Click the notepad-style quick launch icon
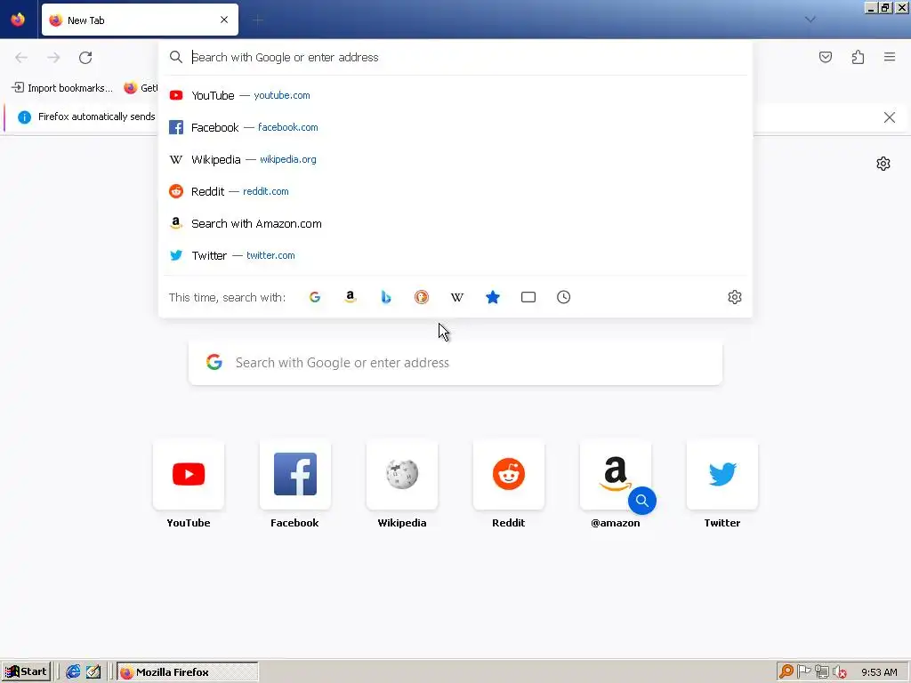Screen dimensions: 911x683 (93, 672)
